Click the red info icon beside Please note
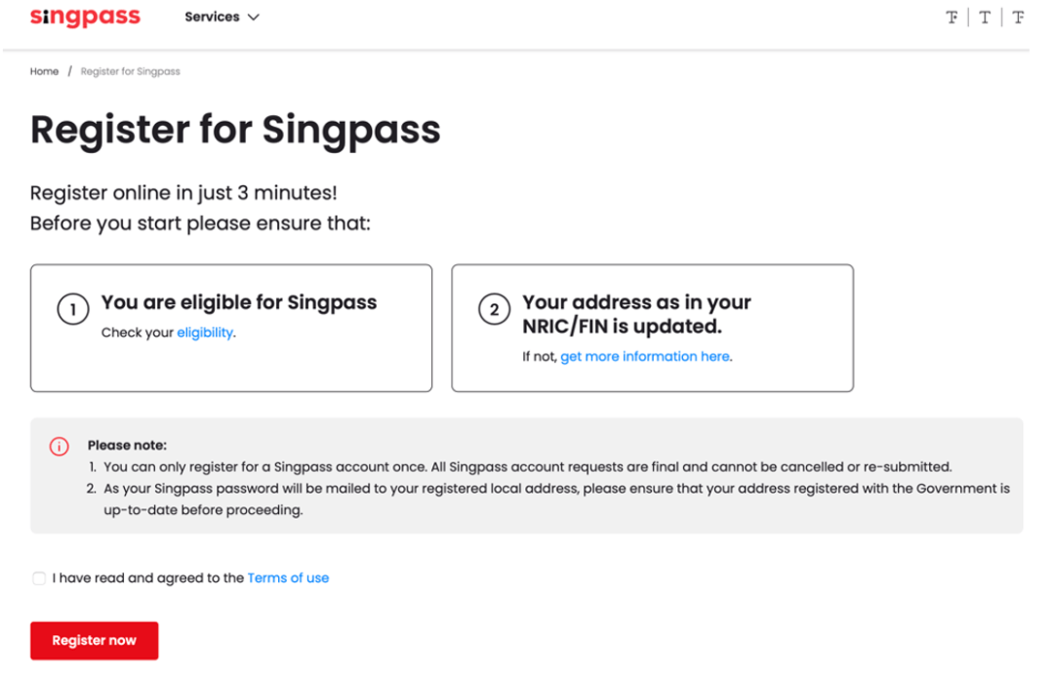The image size is (1054, 673). click(x=59, y=446)
